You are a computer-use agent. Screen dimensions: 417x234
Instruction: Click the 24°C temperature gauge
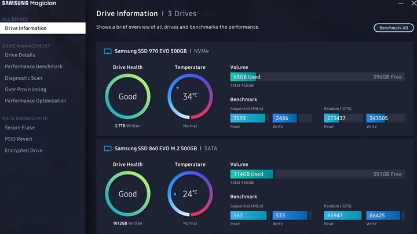coord(190,194)
